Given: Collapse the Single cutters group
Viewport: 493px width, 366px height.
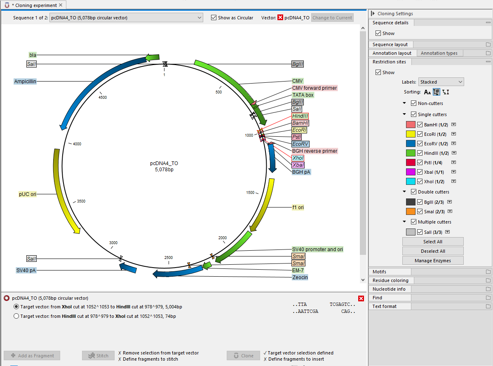Looking at the screenshot, I should point(405,114).
